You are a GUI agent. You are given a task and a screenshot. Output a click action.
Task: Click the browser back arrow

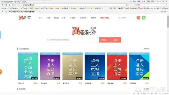pyautogui.click(x=3, y=5)
